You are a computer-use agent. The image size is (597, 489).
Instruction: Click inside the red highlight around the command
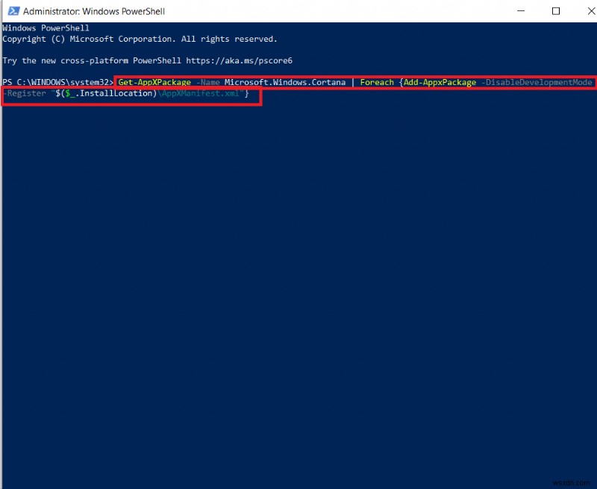(298, 82)
